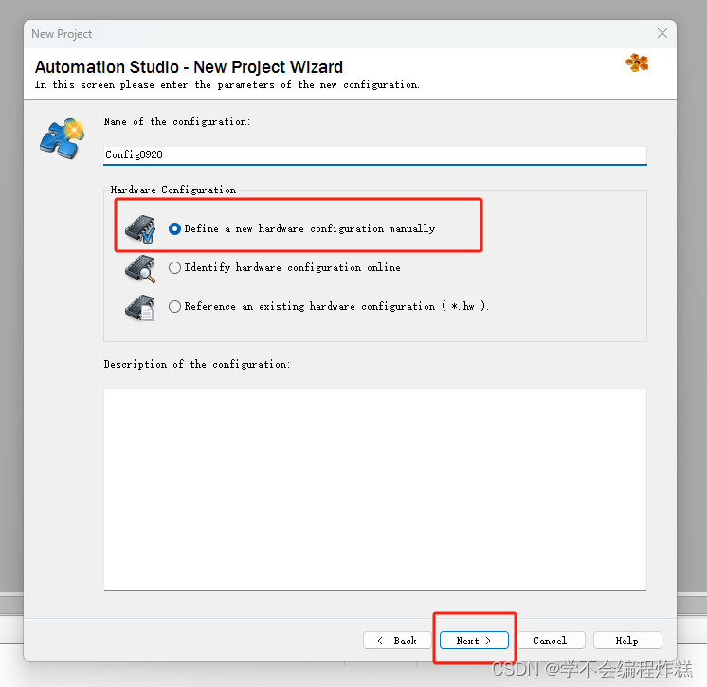Click the online identify hardware magnifier icon

140,269
